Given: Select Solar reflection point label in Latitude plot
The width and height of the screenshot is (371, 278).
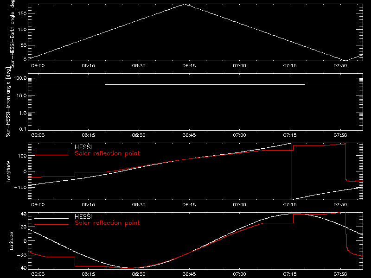Looking at the screenshot, I should pyautogui.click(x=107, y=223).
